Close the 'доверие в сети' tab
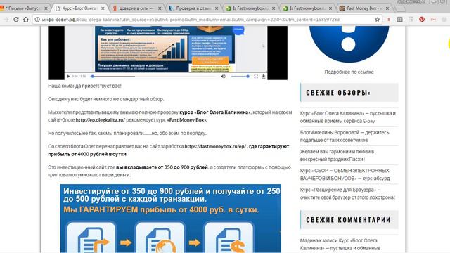This screenshot has width=450, height=253. pos(160,8)
